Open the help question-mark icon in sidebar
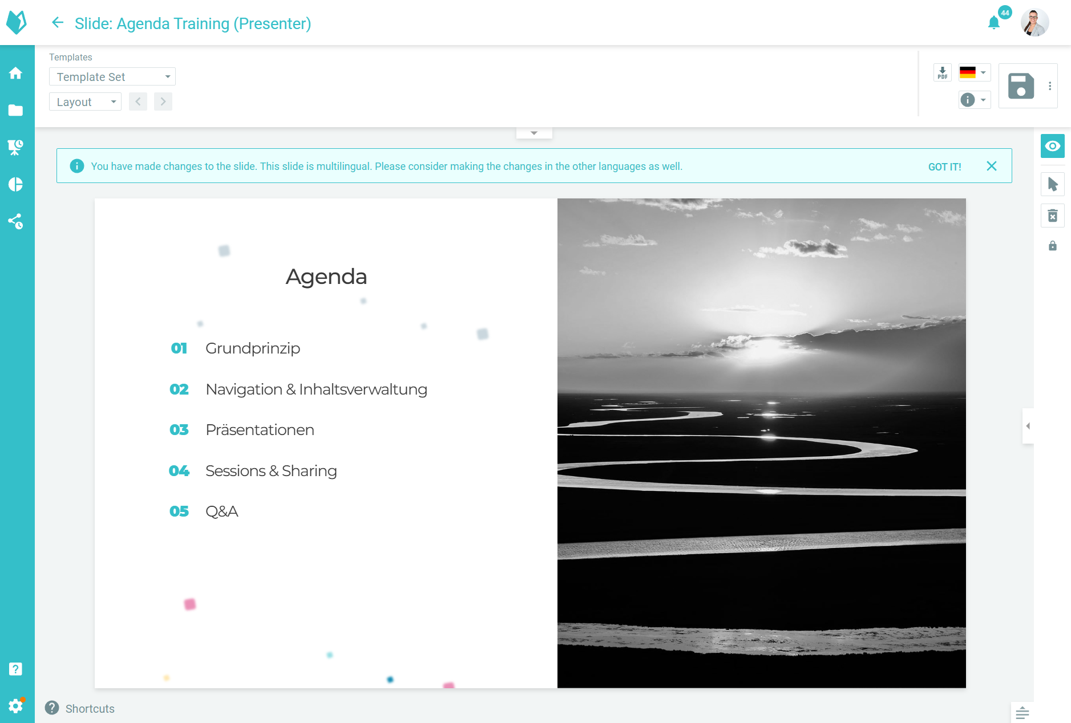This screenshot has height=723, width=1071. pos(15,669)
